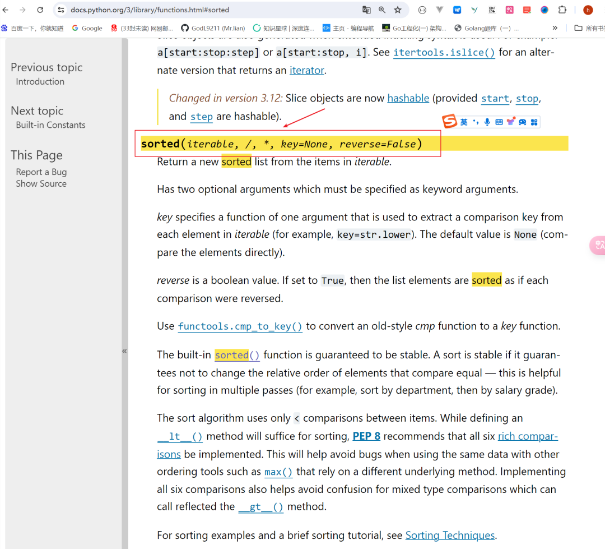This screenshot has width=605, height=549.
Task: Expand hidden bookmarks with the » chevron
Action: 555,28
